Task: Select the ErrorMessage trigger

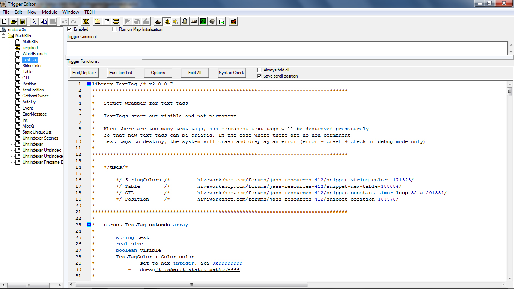Action: (35, 114)
